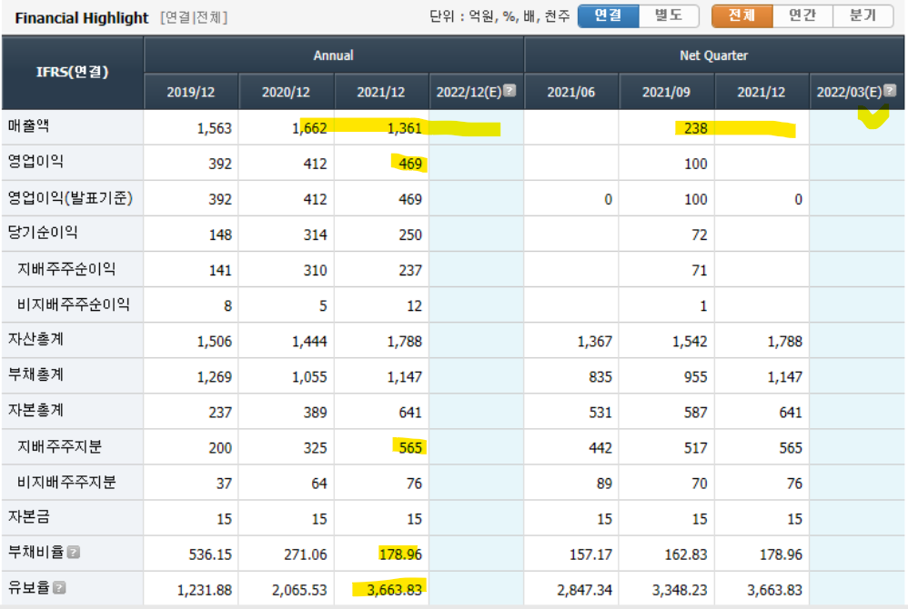908x609 pixels.
Task: Switch to the 연결 (consolidated) view
Action: (608, 15)
